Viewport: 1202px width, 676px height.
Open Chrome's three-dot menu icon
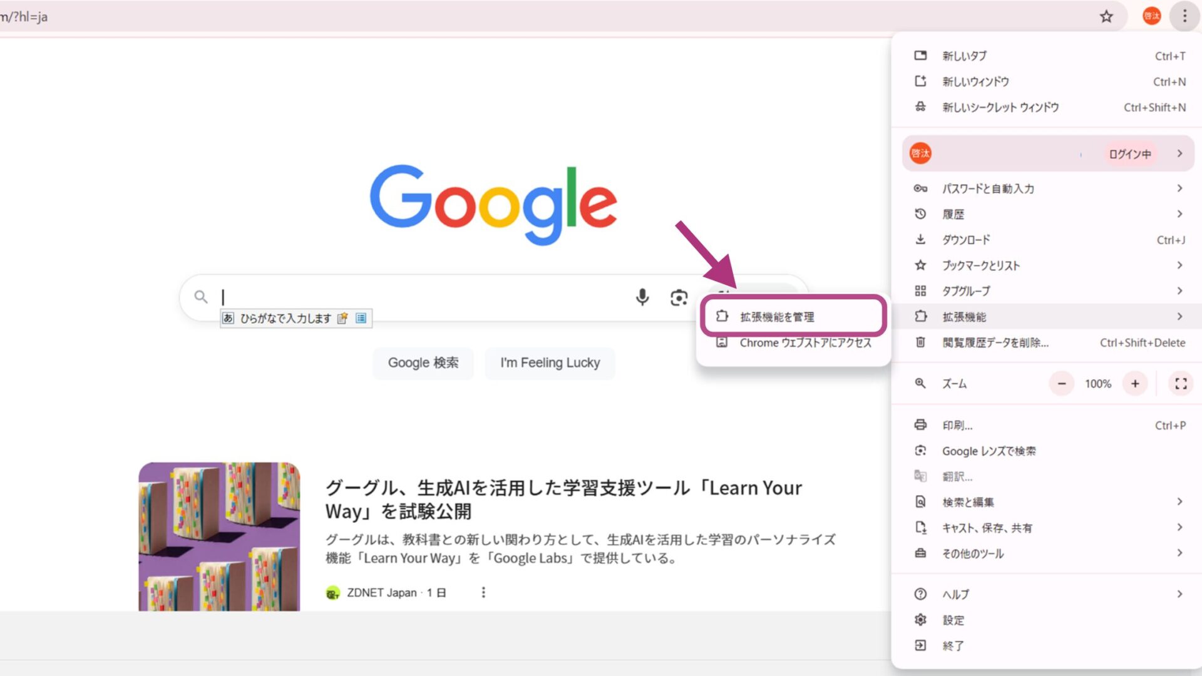pyautogui.click(x=1184, y=17)
